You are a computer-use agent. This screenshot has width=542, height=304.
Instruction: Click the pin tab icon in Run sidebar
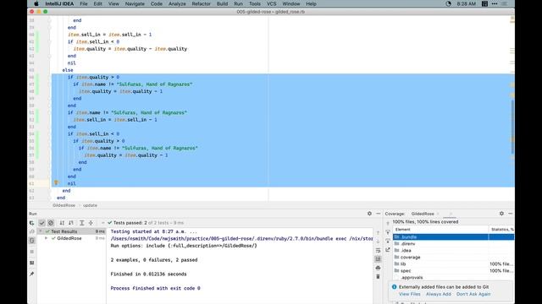point(32,274)
